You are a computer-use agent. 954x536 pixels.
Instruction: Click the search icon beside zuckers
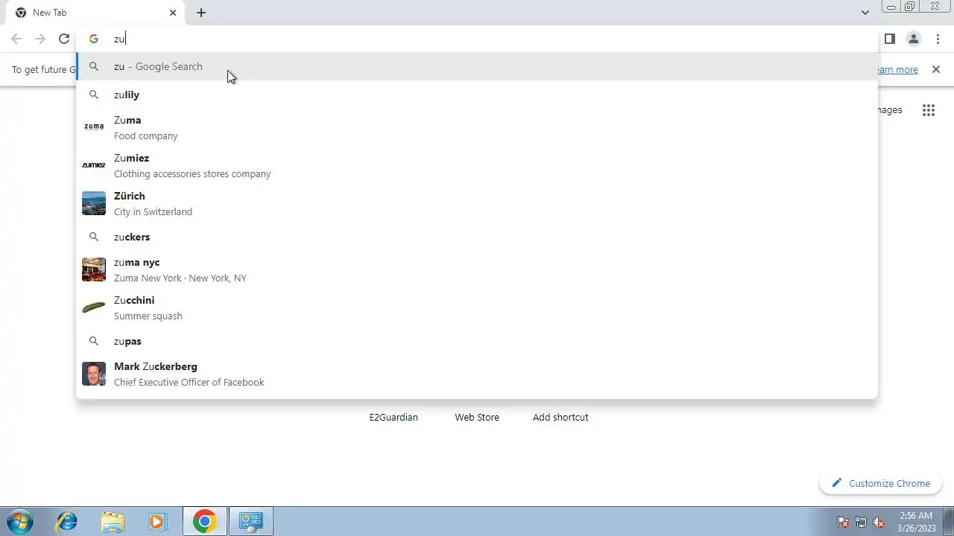94,237
